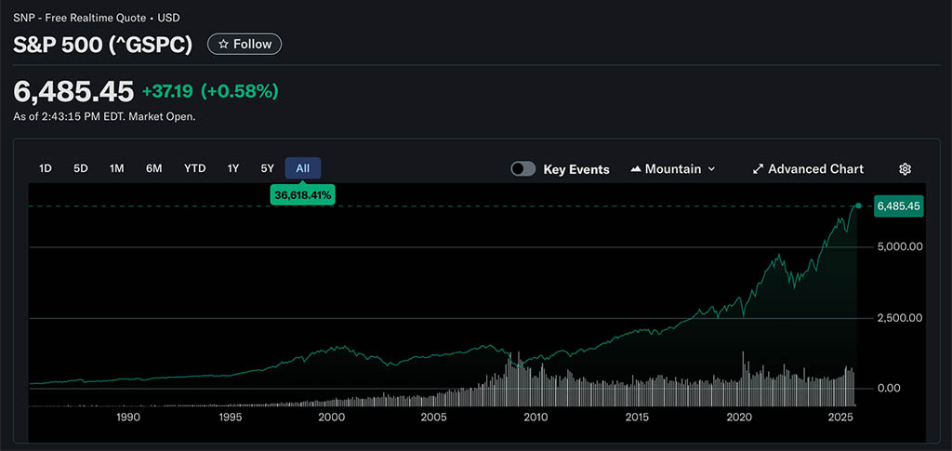Click the 2,500.00 axis label
This screenshot has height=451, width=952.
(900, 317)
